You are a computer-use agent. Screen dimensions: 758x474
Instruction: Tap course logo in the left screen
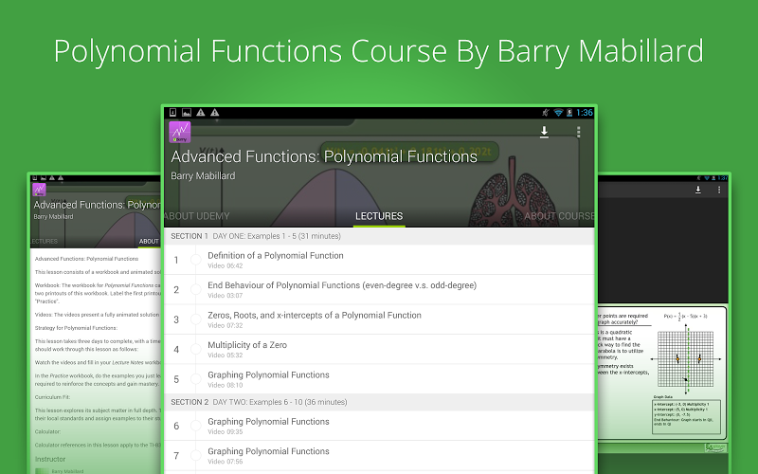point(39,190)
